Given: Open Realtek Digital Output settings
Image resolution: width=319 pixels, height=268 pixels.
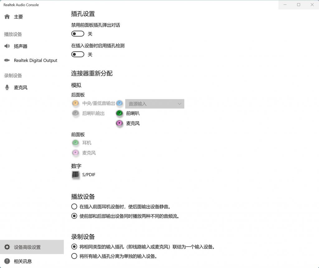Looking at the screenshot, I should click(36, 60).
